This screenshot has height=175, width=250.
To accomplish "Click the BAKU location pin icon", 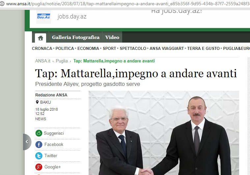I will coord(37,102).
